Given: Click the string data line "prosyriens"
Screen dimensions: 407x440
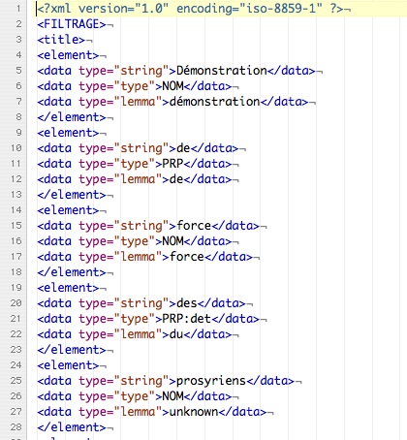Looking at the screenshot, I should pos(166,381).
